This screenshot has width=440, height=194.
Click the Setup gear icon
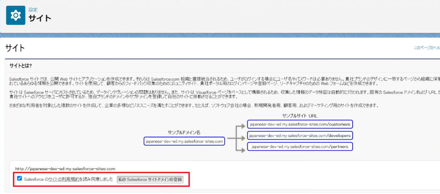[x=16, y=15]
